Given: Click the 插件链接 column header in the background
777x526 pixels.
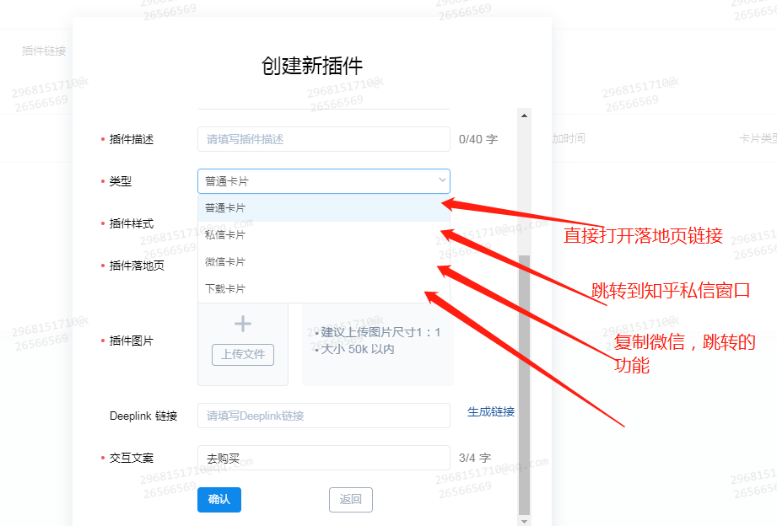Looking at the screenshot, I should pyautogui.click(x=44, y=51).
